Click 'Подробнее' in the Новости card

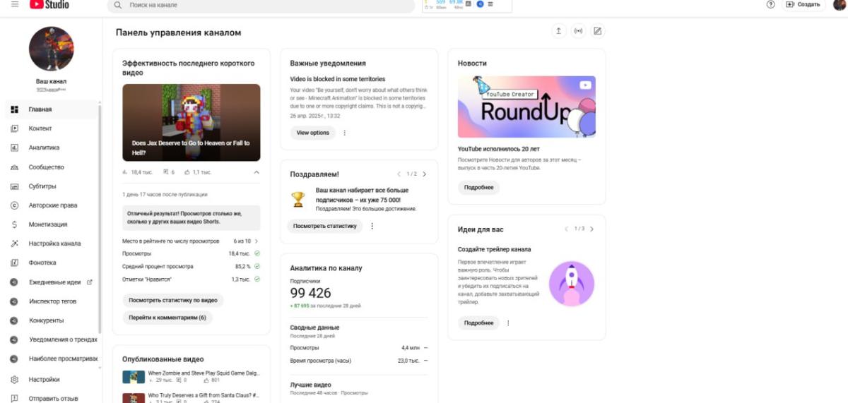click(478, 188)
